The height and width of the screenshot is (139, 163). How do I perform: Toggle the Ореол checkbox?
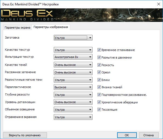[99, 72]
